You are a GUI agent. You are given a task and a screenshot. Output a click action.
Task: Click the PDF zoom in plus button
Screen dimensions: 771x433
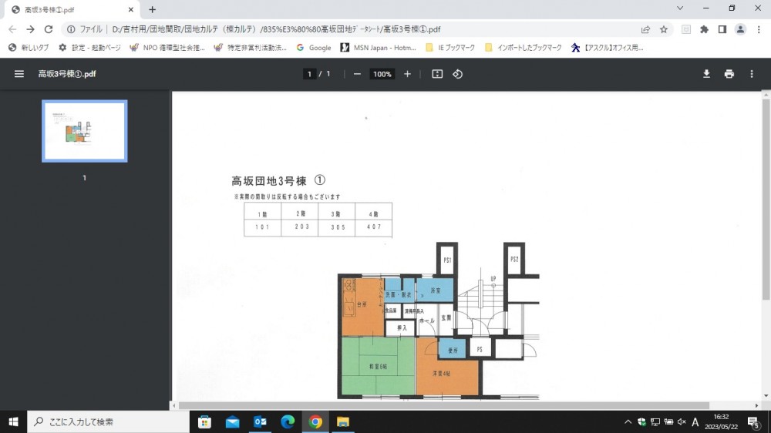(x=407, y=74)
